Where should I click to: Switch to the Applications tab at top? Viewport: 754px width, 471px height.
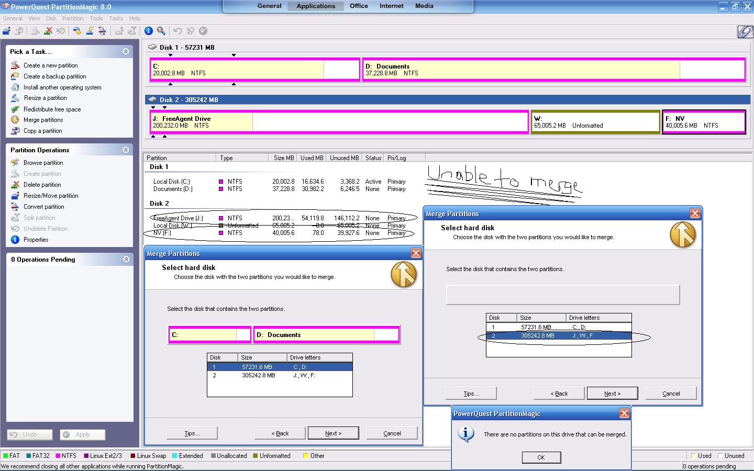[316, 6]
